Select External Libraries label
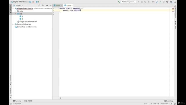The image size is (186, 105). (x=24, y=24)
